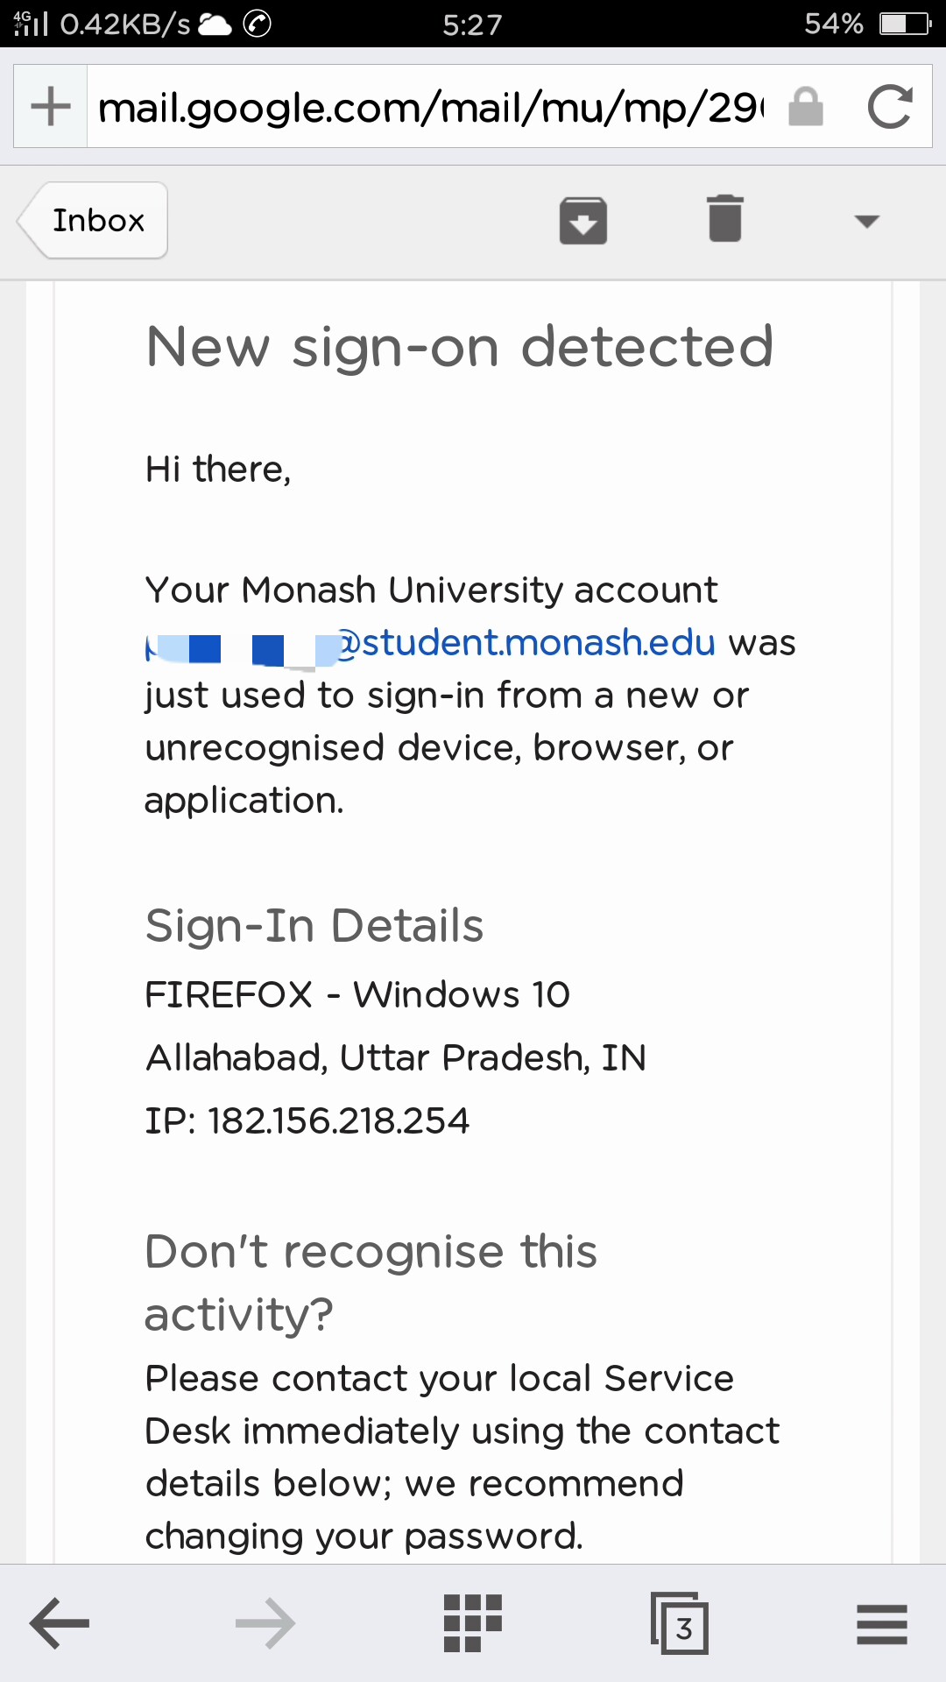Tap the padlock security icon

pyautogui.click(x=806, y=107)
